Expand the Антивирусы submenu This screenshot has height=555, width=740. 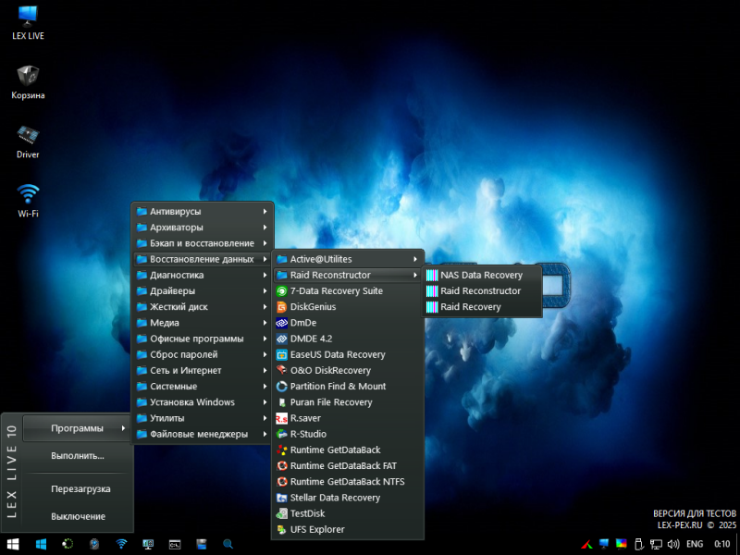(175, 212)
